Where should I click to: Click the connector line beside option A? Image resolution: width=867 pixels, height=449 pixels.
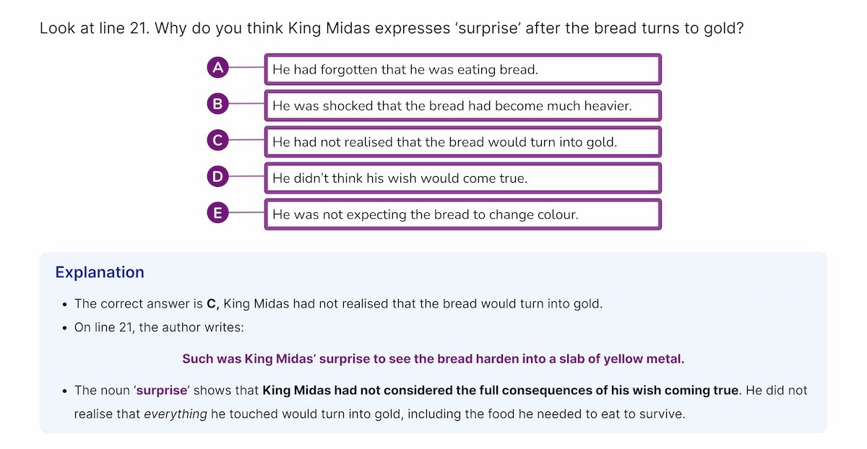(247, 68)
